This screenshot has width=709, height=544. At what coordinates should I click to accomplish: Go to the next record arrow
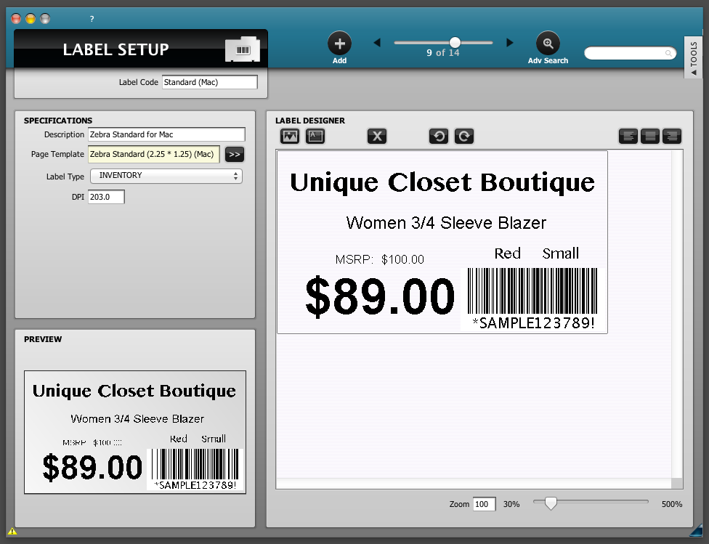[510, 43]
